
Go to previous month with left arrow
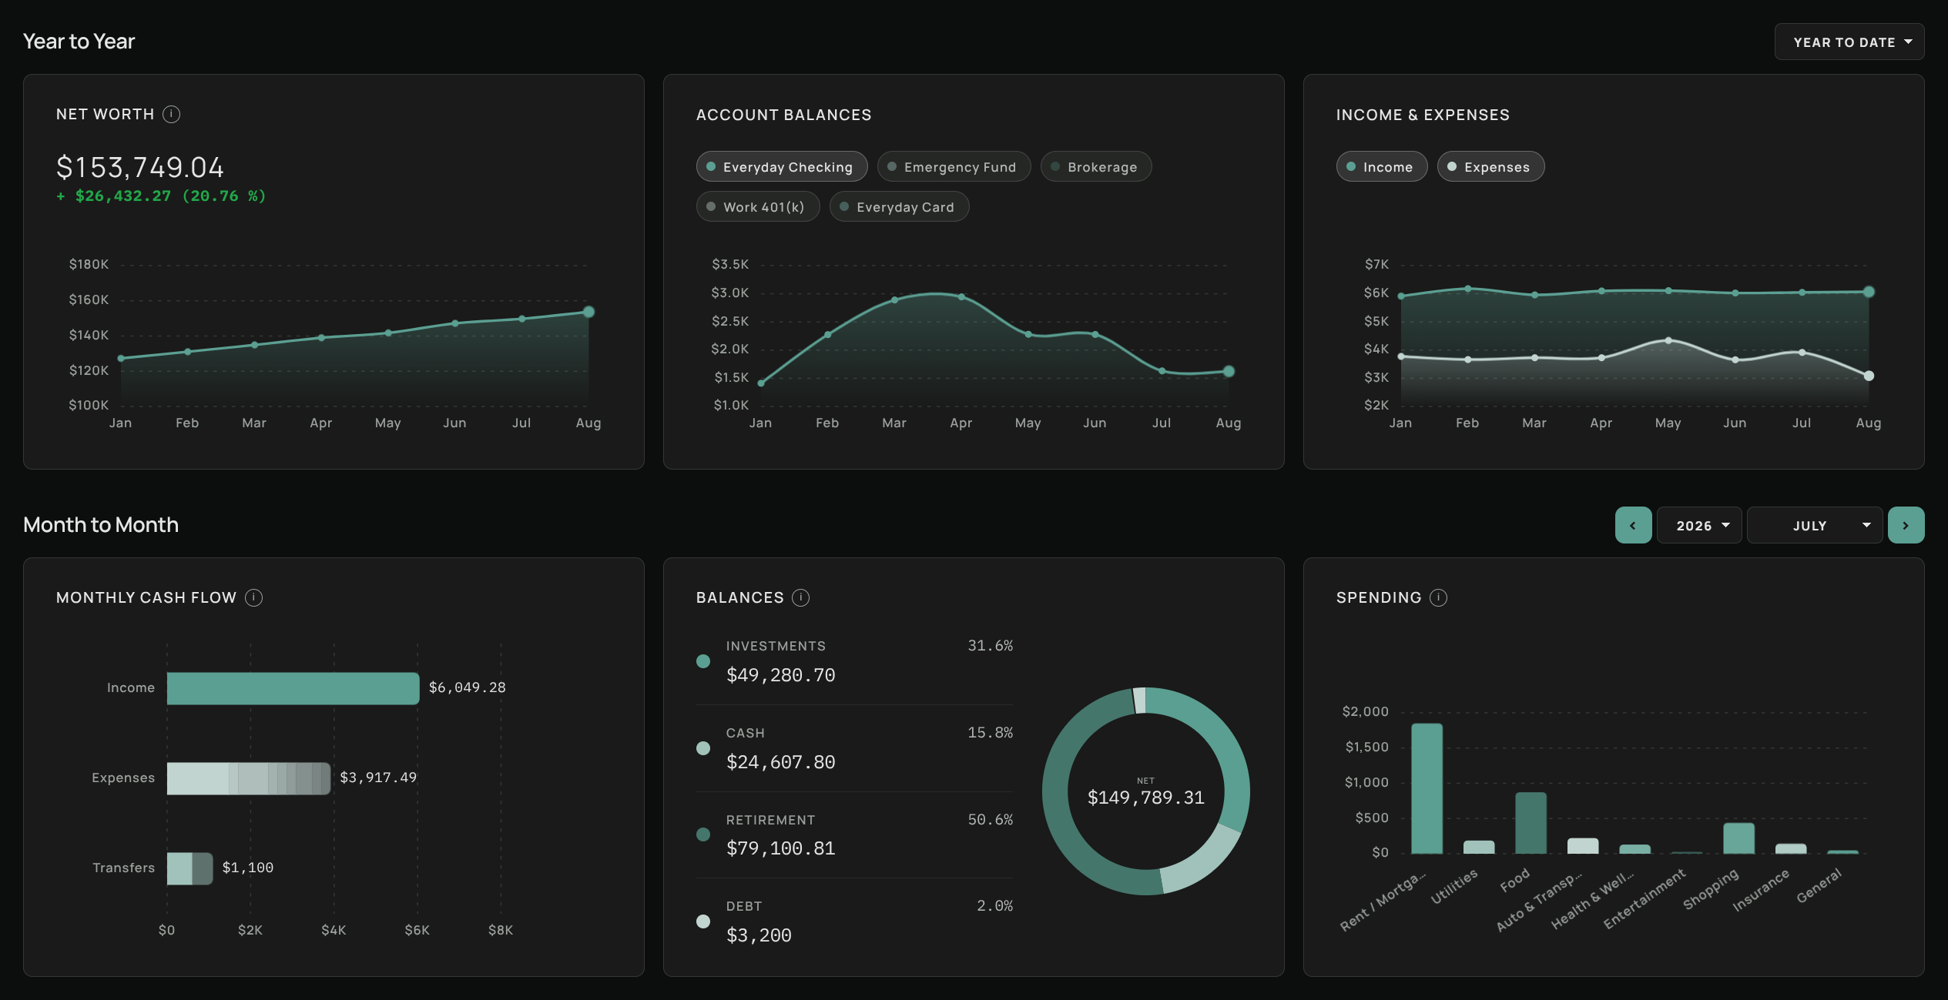(1633, 525)
